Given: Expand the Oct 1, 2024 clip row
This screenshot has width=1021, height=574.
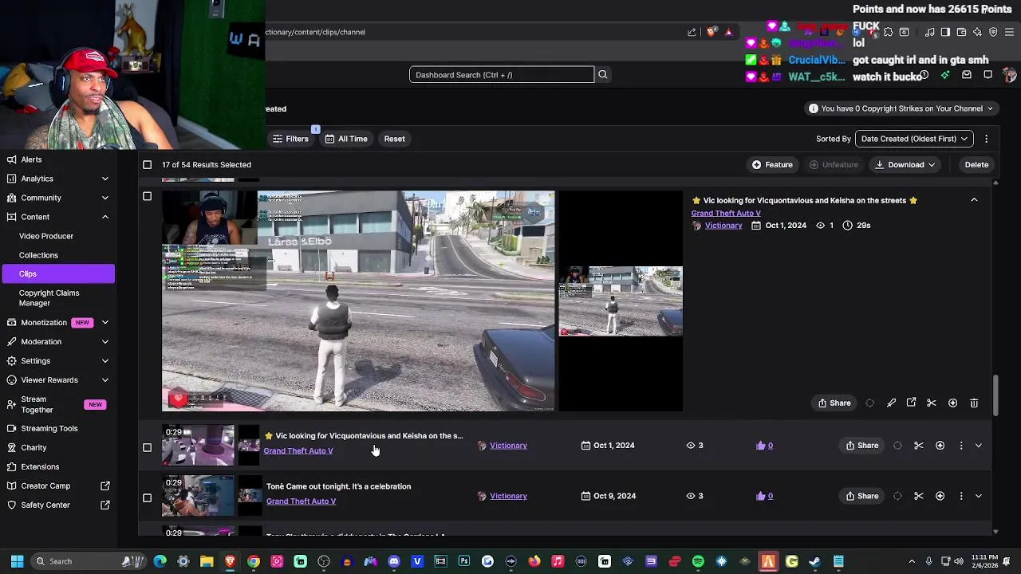Looking at the screenshot, I should click(979, 446).
